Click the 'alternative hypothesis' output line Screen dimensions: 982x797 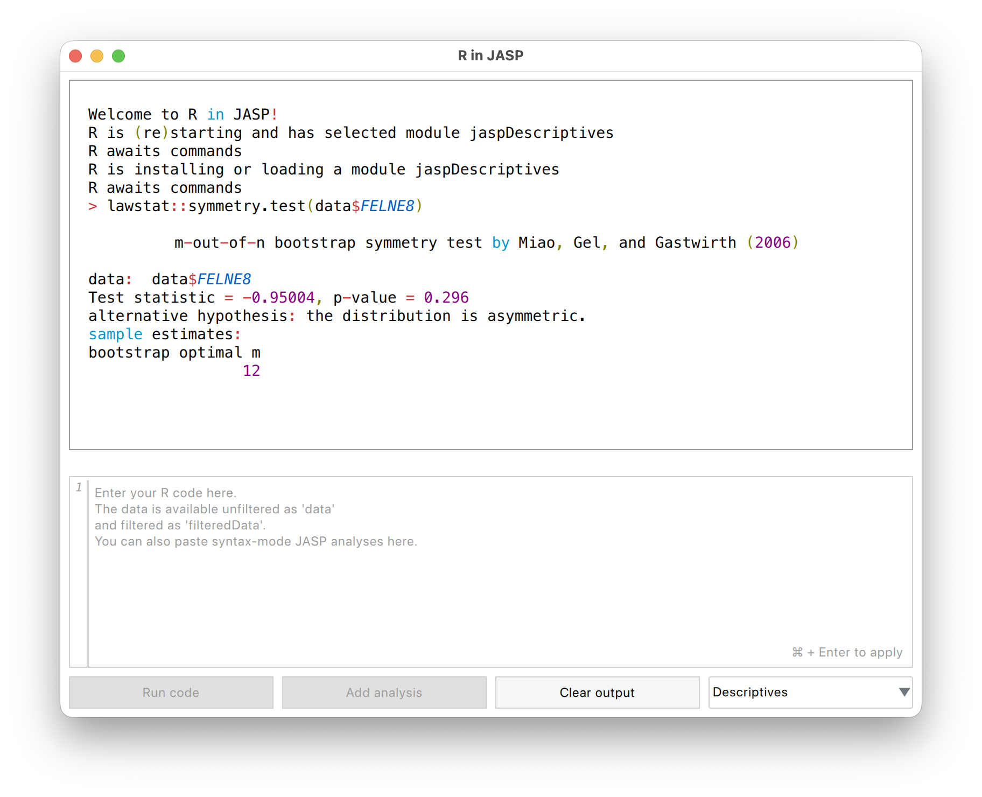(x=336, y=316)
